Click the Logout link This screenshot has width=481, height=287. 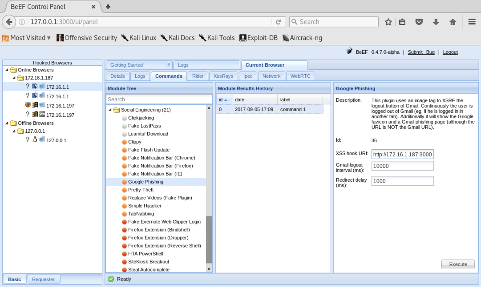point(450,52)
